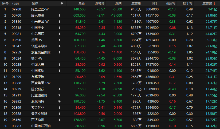Click the up-down arrow icon beside 腾讯控股
This screenshot has width=220, height=129.
tap(60, 15)
